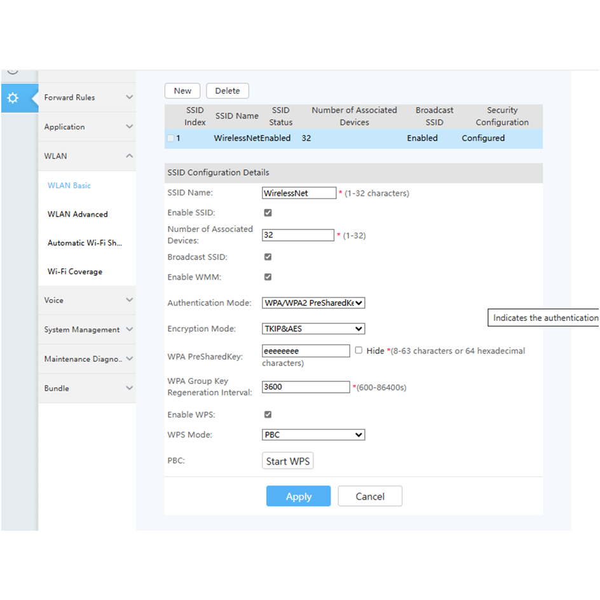
Task: Expand System Management menu section
Action: tap(87, 329)
